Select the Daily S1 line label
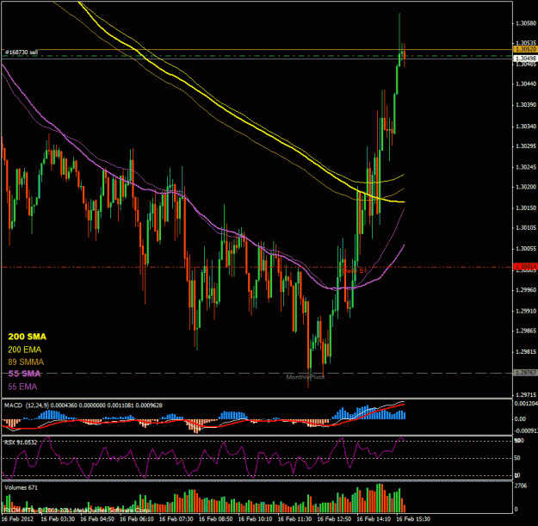538x526 pixels. 355,271
